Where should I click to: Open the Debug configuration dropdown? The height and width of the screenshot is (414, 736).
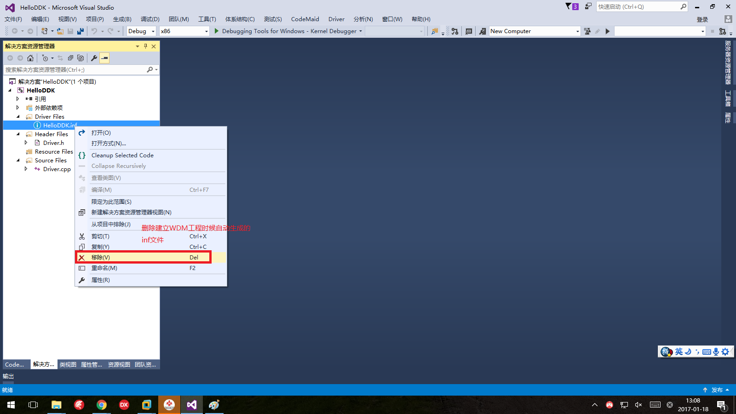(153, 31)
